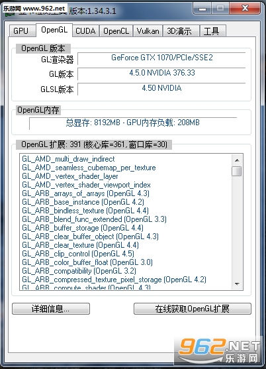Click the GL渲染器 label
266x369 pixels.
click(x=58, y=60)
